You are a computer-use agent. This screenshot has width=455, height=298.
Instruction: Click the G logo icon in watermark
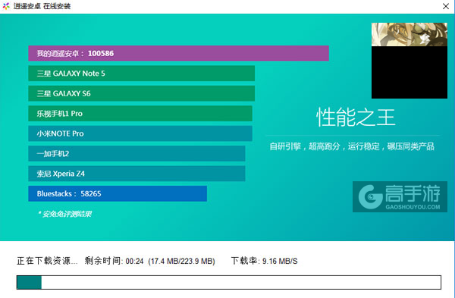[371, 196]
